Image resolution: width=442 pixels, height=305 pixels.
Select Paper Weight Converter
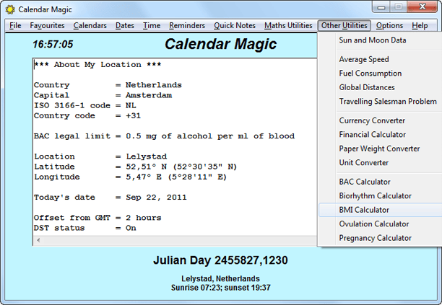381,149
